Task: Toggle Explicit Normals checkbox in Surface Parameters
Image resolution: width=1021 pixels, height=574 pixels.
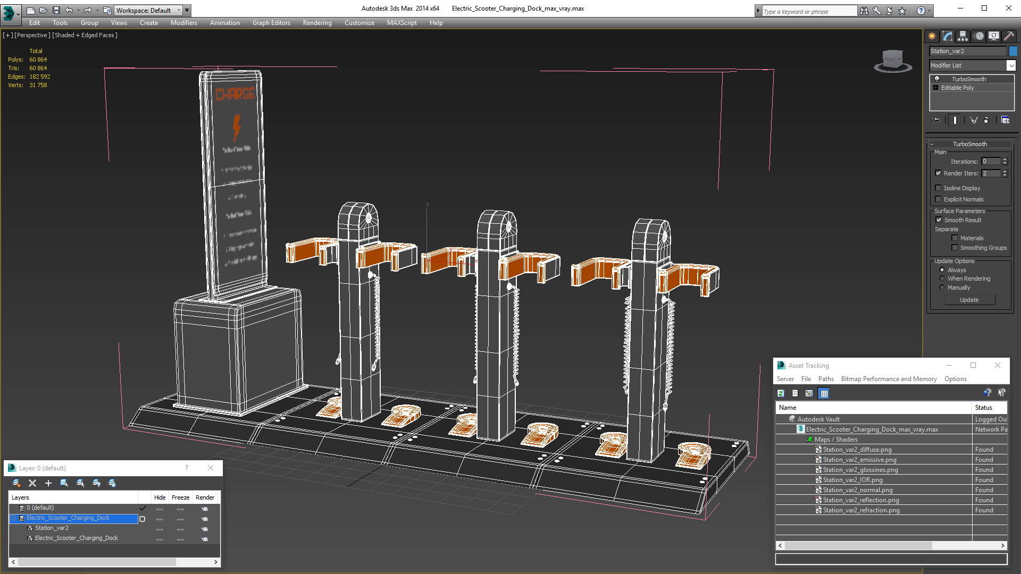Action: coord(939,198)
